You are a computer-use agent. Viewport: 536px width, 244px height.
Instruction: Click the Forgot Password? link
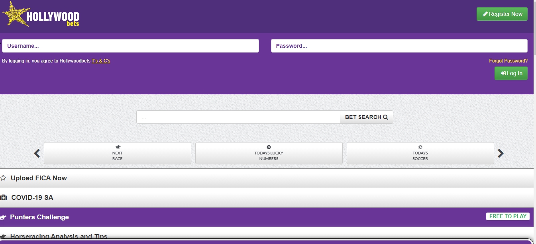pos(509,61)
